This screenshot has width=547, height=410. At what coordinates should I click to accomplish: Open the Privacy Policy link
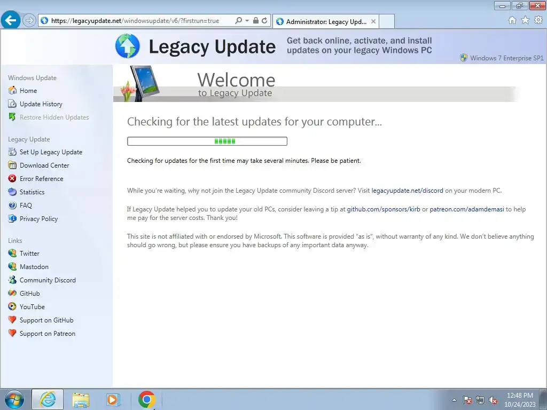(38, 218)
